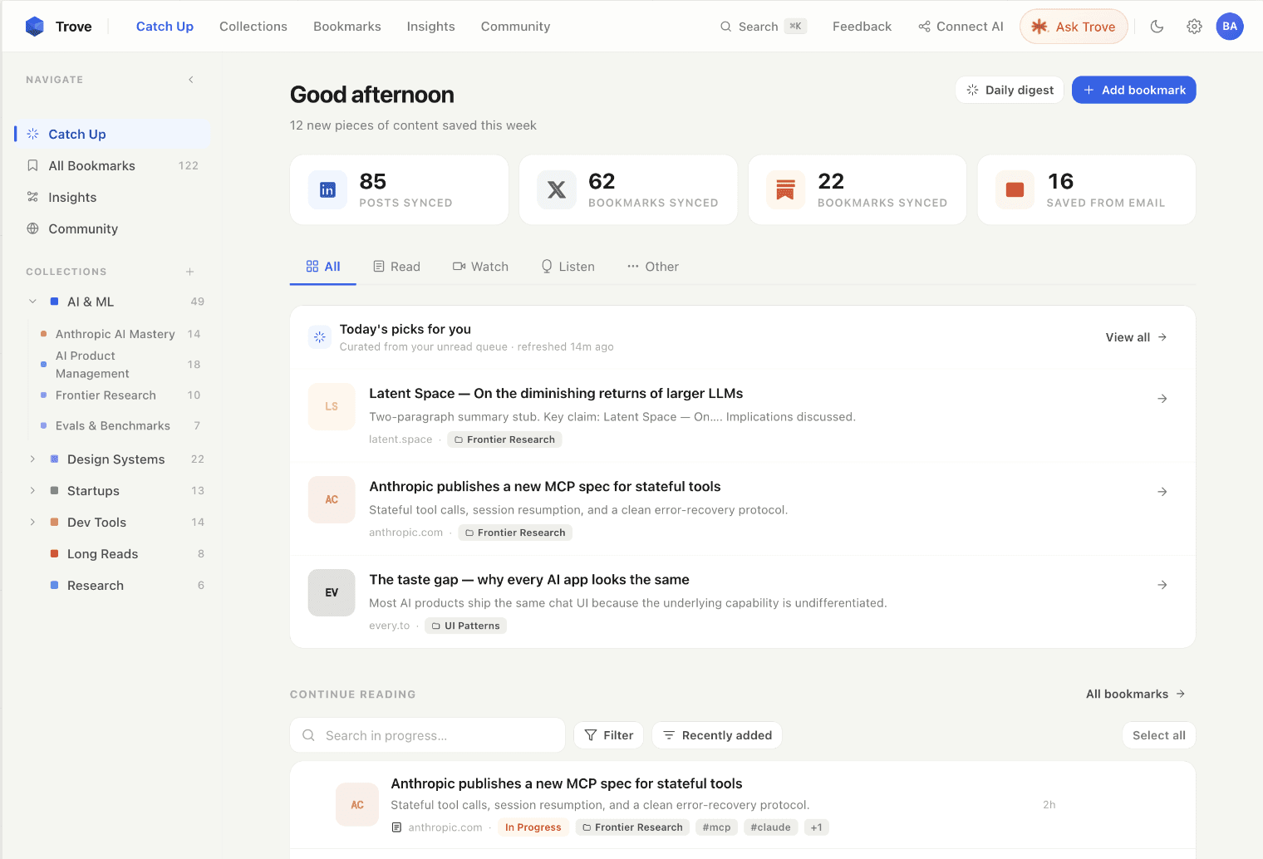Viewport: 1263px width, 859px height.
Task: Click the Trove logo icon
Action: 35,27
